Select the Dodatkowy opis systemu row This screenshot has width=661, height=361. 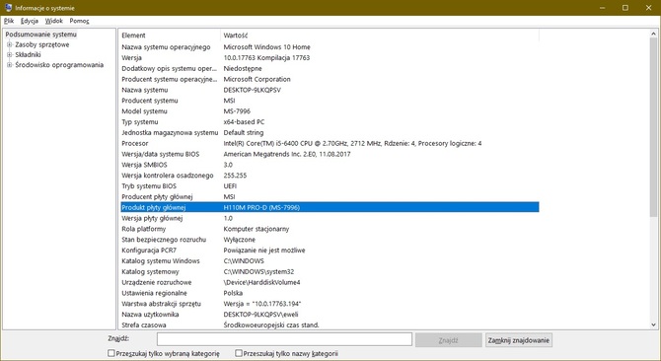pos(330,68)
